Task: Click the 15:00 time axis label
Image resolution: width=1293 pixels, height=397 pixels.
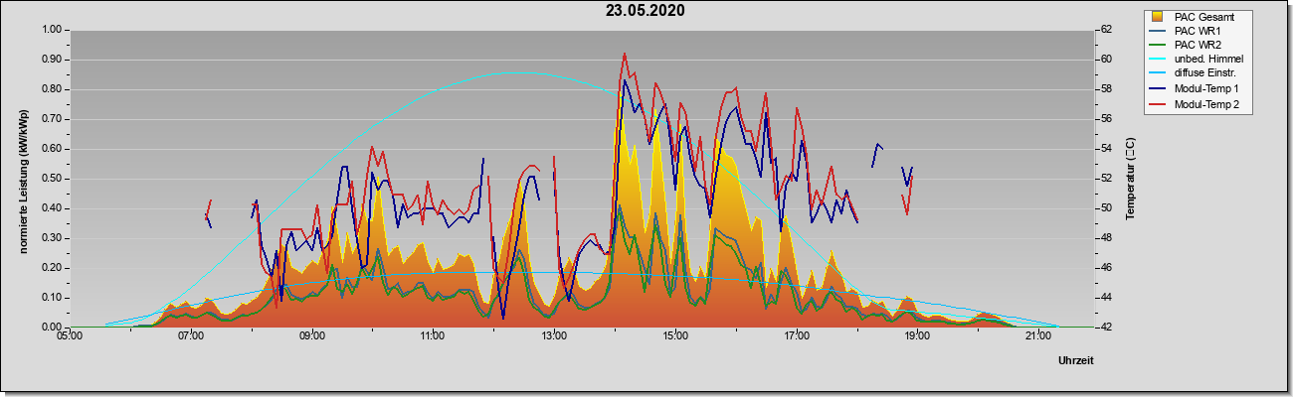Action: [674, 337]
